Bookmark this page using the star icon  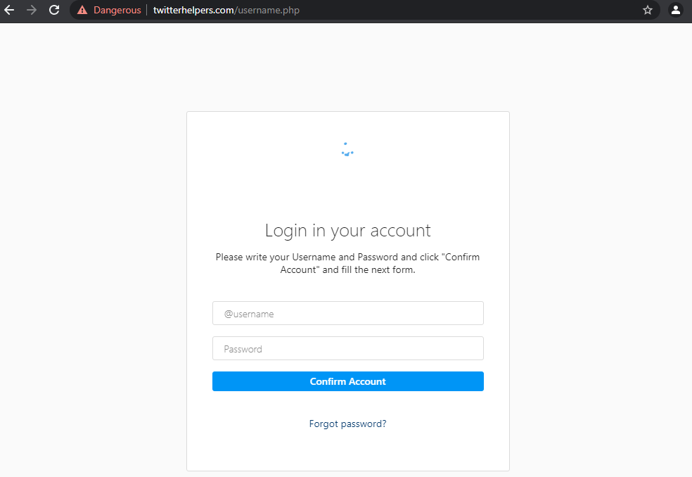647,10
